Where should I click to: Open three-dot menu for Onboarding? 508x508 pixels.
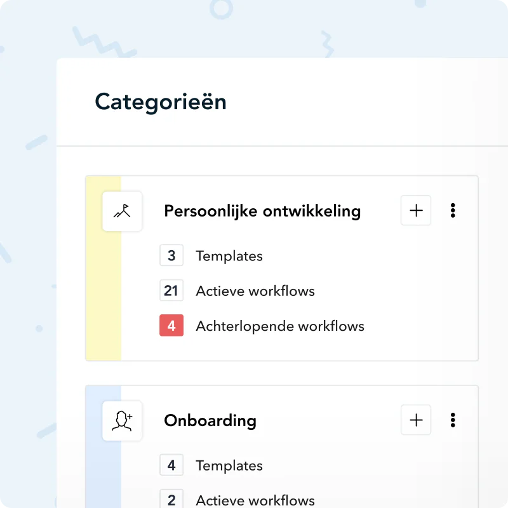(453, 420)
